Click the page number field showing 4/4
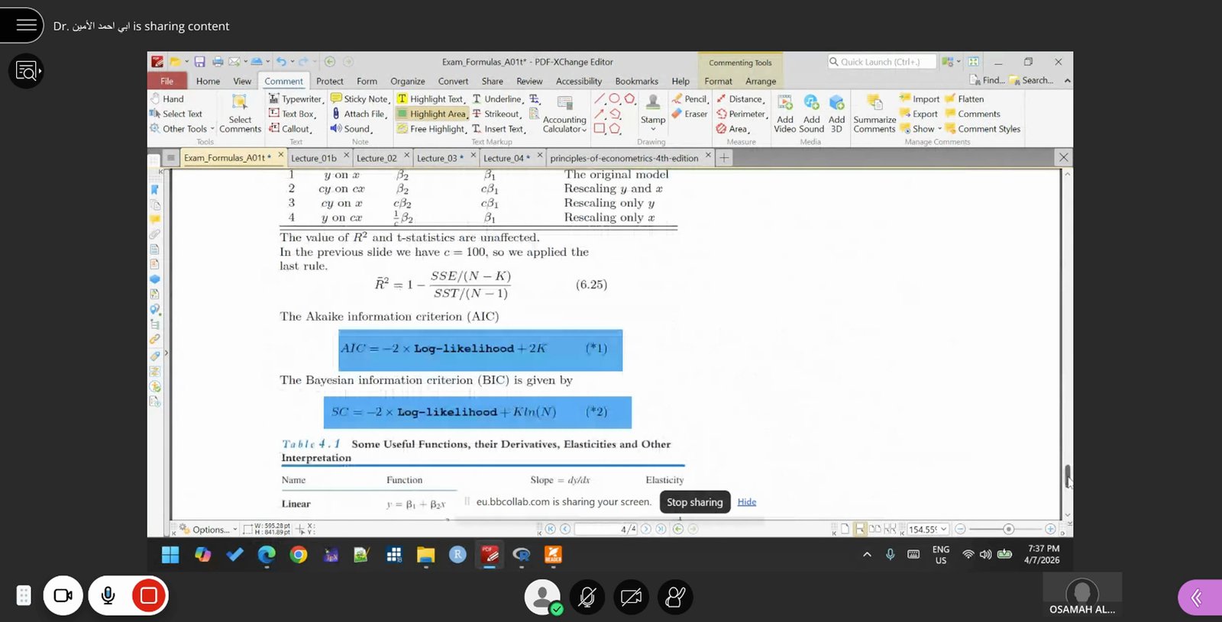Image resolution: width=1222 pixels, height=622 pixels. pyautogui.click(x=605, y=529)
